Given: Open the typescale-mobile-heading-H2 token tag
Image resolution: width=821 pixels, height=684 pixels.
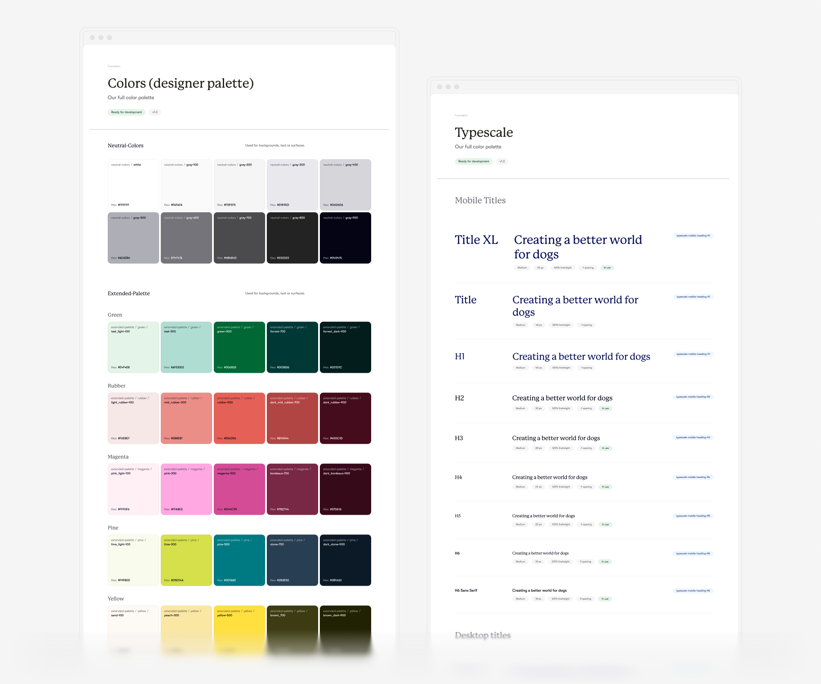Looking at the screenshot, I should (693, 397).
